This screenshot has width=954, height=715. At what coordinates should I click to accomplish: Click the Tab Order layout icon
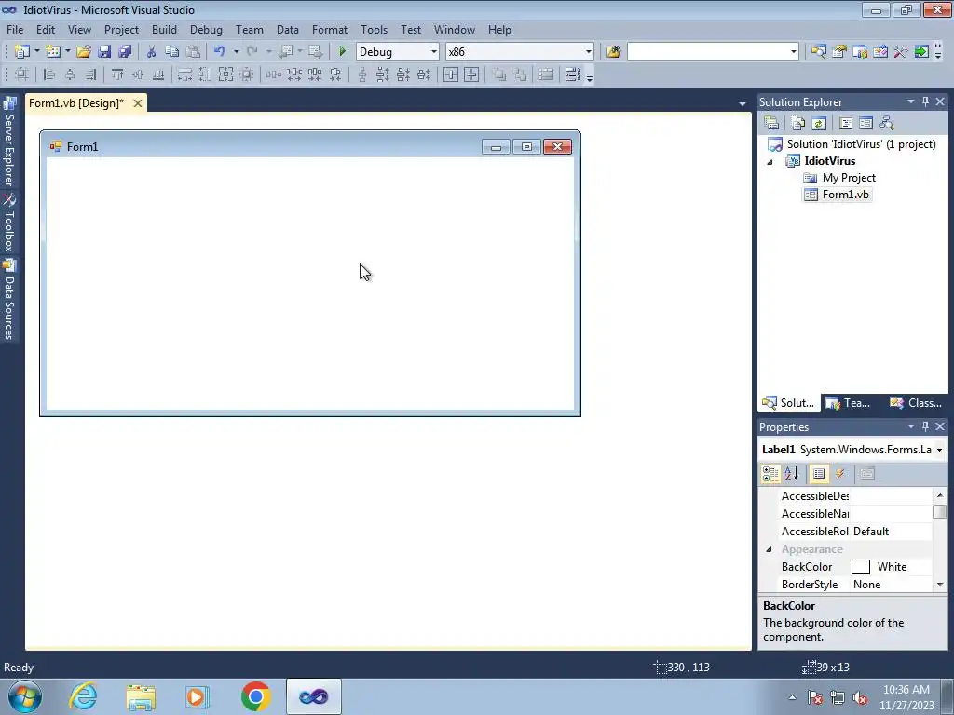[573, 74]
